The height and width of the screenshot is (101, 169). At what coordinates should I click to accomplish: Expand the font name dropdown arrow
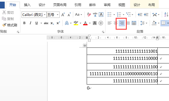(x=45, y=15)
